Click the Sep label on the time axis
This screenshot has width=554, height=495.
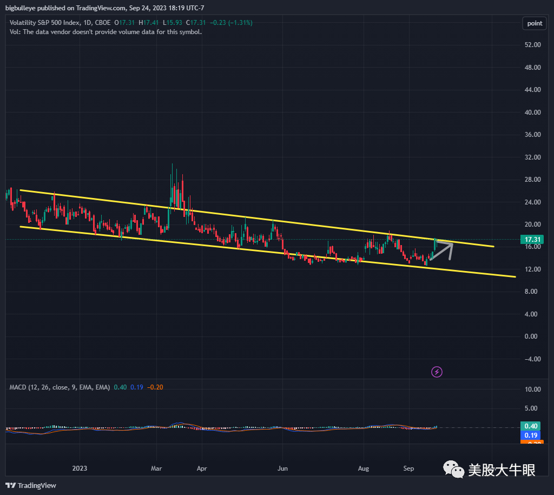pyautogui.click(x=409, y=467)
